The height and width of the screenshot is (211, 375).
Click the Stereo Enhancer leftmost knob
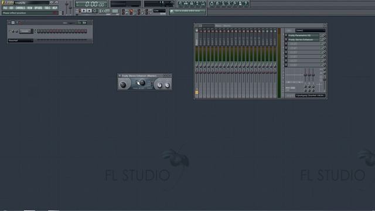[x=123, y=84]
